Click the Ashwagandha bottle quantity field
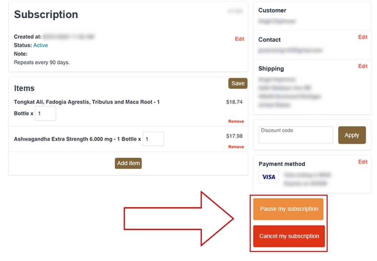Screen dimensions: 377x261 (153, 139)
